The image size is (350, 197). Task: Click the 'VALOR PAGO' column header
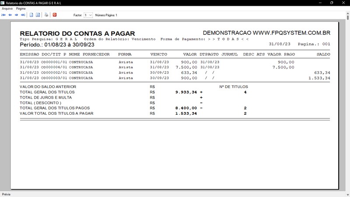point(281,54)
